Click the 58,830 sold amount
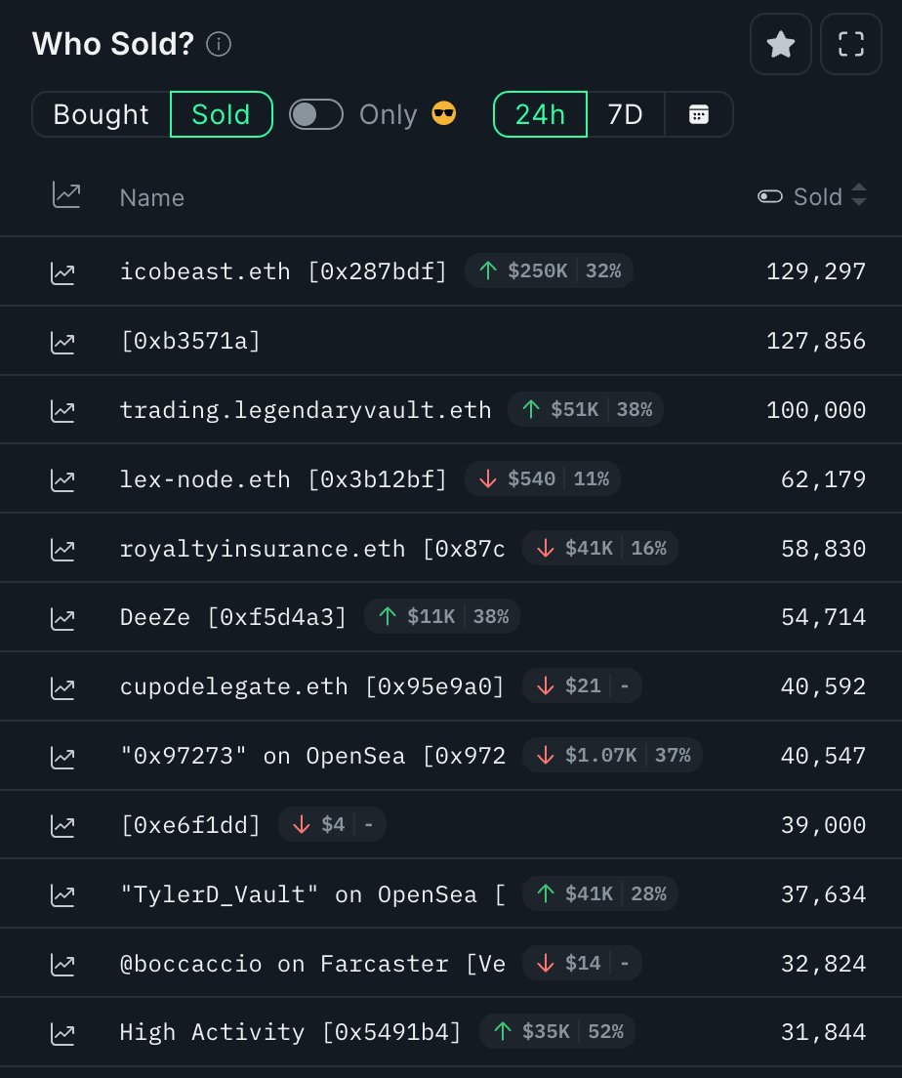 click(x=823, y=549)
